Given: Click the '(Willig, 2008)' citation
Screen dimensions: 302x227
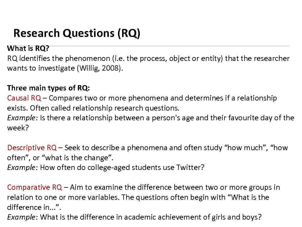Looking at the screenshot, I should click(99, 68).
